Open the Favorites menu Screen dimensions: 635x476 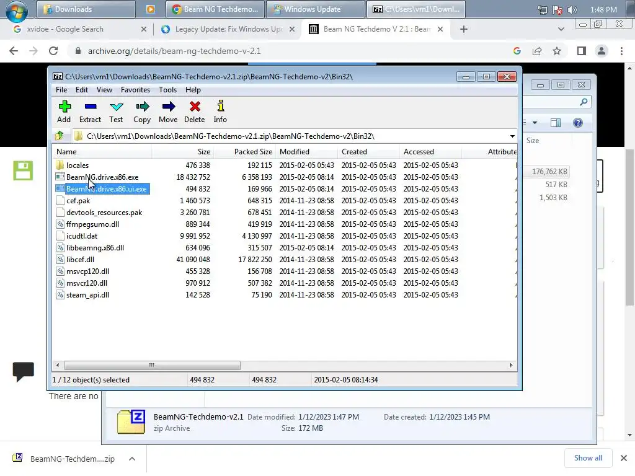point(135,90)
